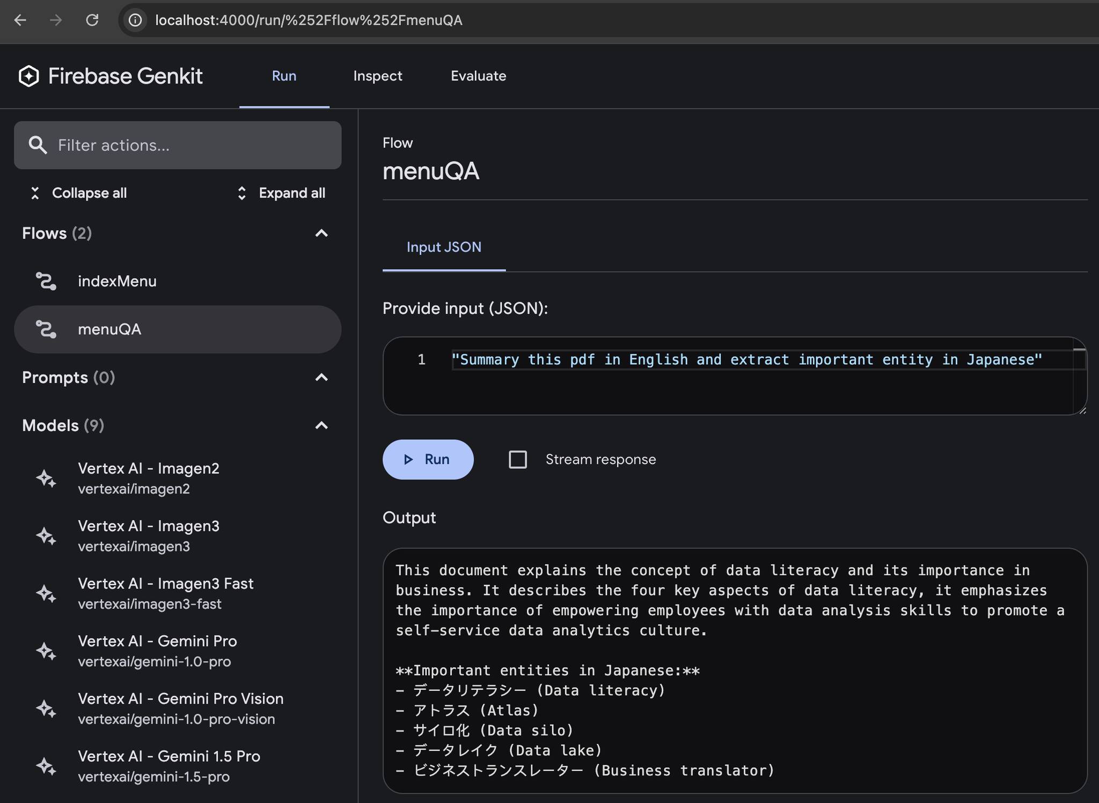Click the site info icon in the address bar
1099x803 pixels.
(x=135, y=20)
